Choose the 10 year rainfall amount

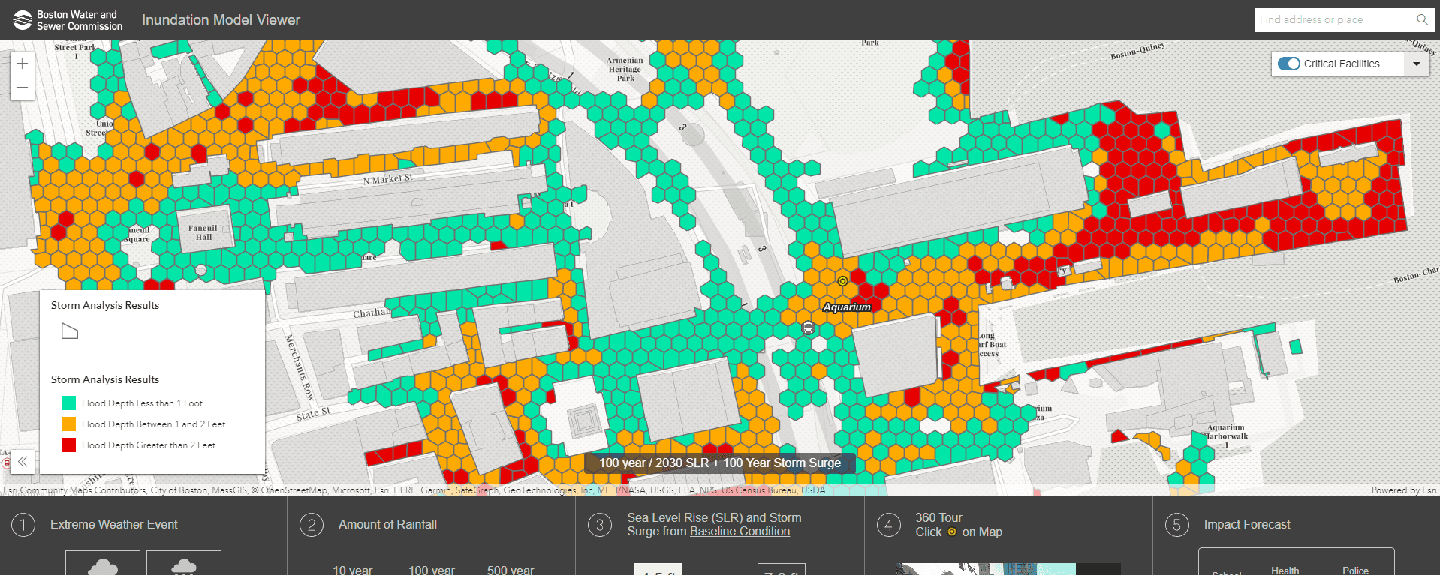[x=353, y=570]
